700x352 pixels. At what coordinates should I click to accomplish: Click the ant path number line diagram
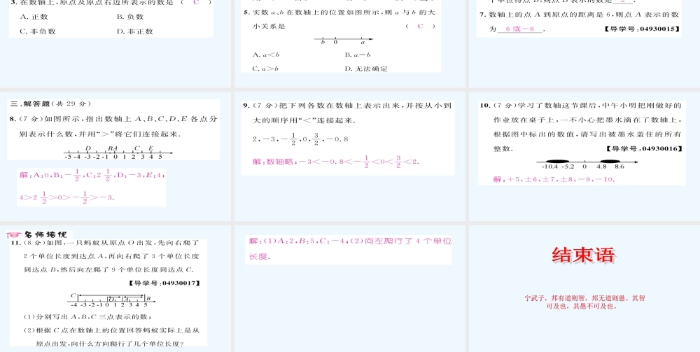pyautogui.click(x=111, y=300)
